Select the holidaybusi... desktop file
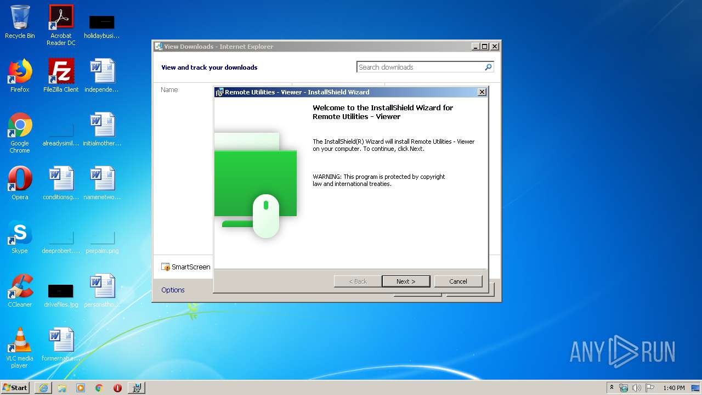702x395 pixels. [x=102, y=26]
